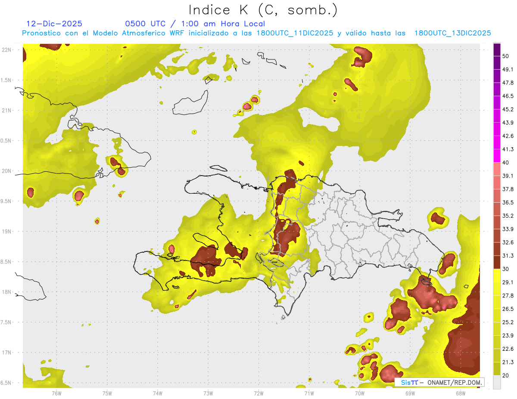This screenshot has height=399, width=517.
Task: Click the "35.2" value on the color scale
Action: point(508,216)
